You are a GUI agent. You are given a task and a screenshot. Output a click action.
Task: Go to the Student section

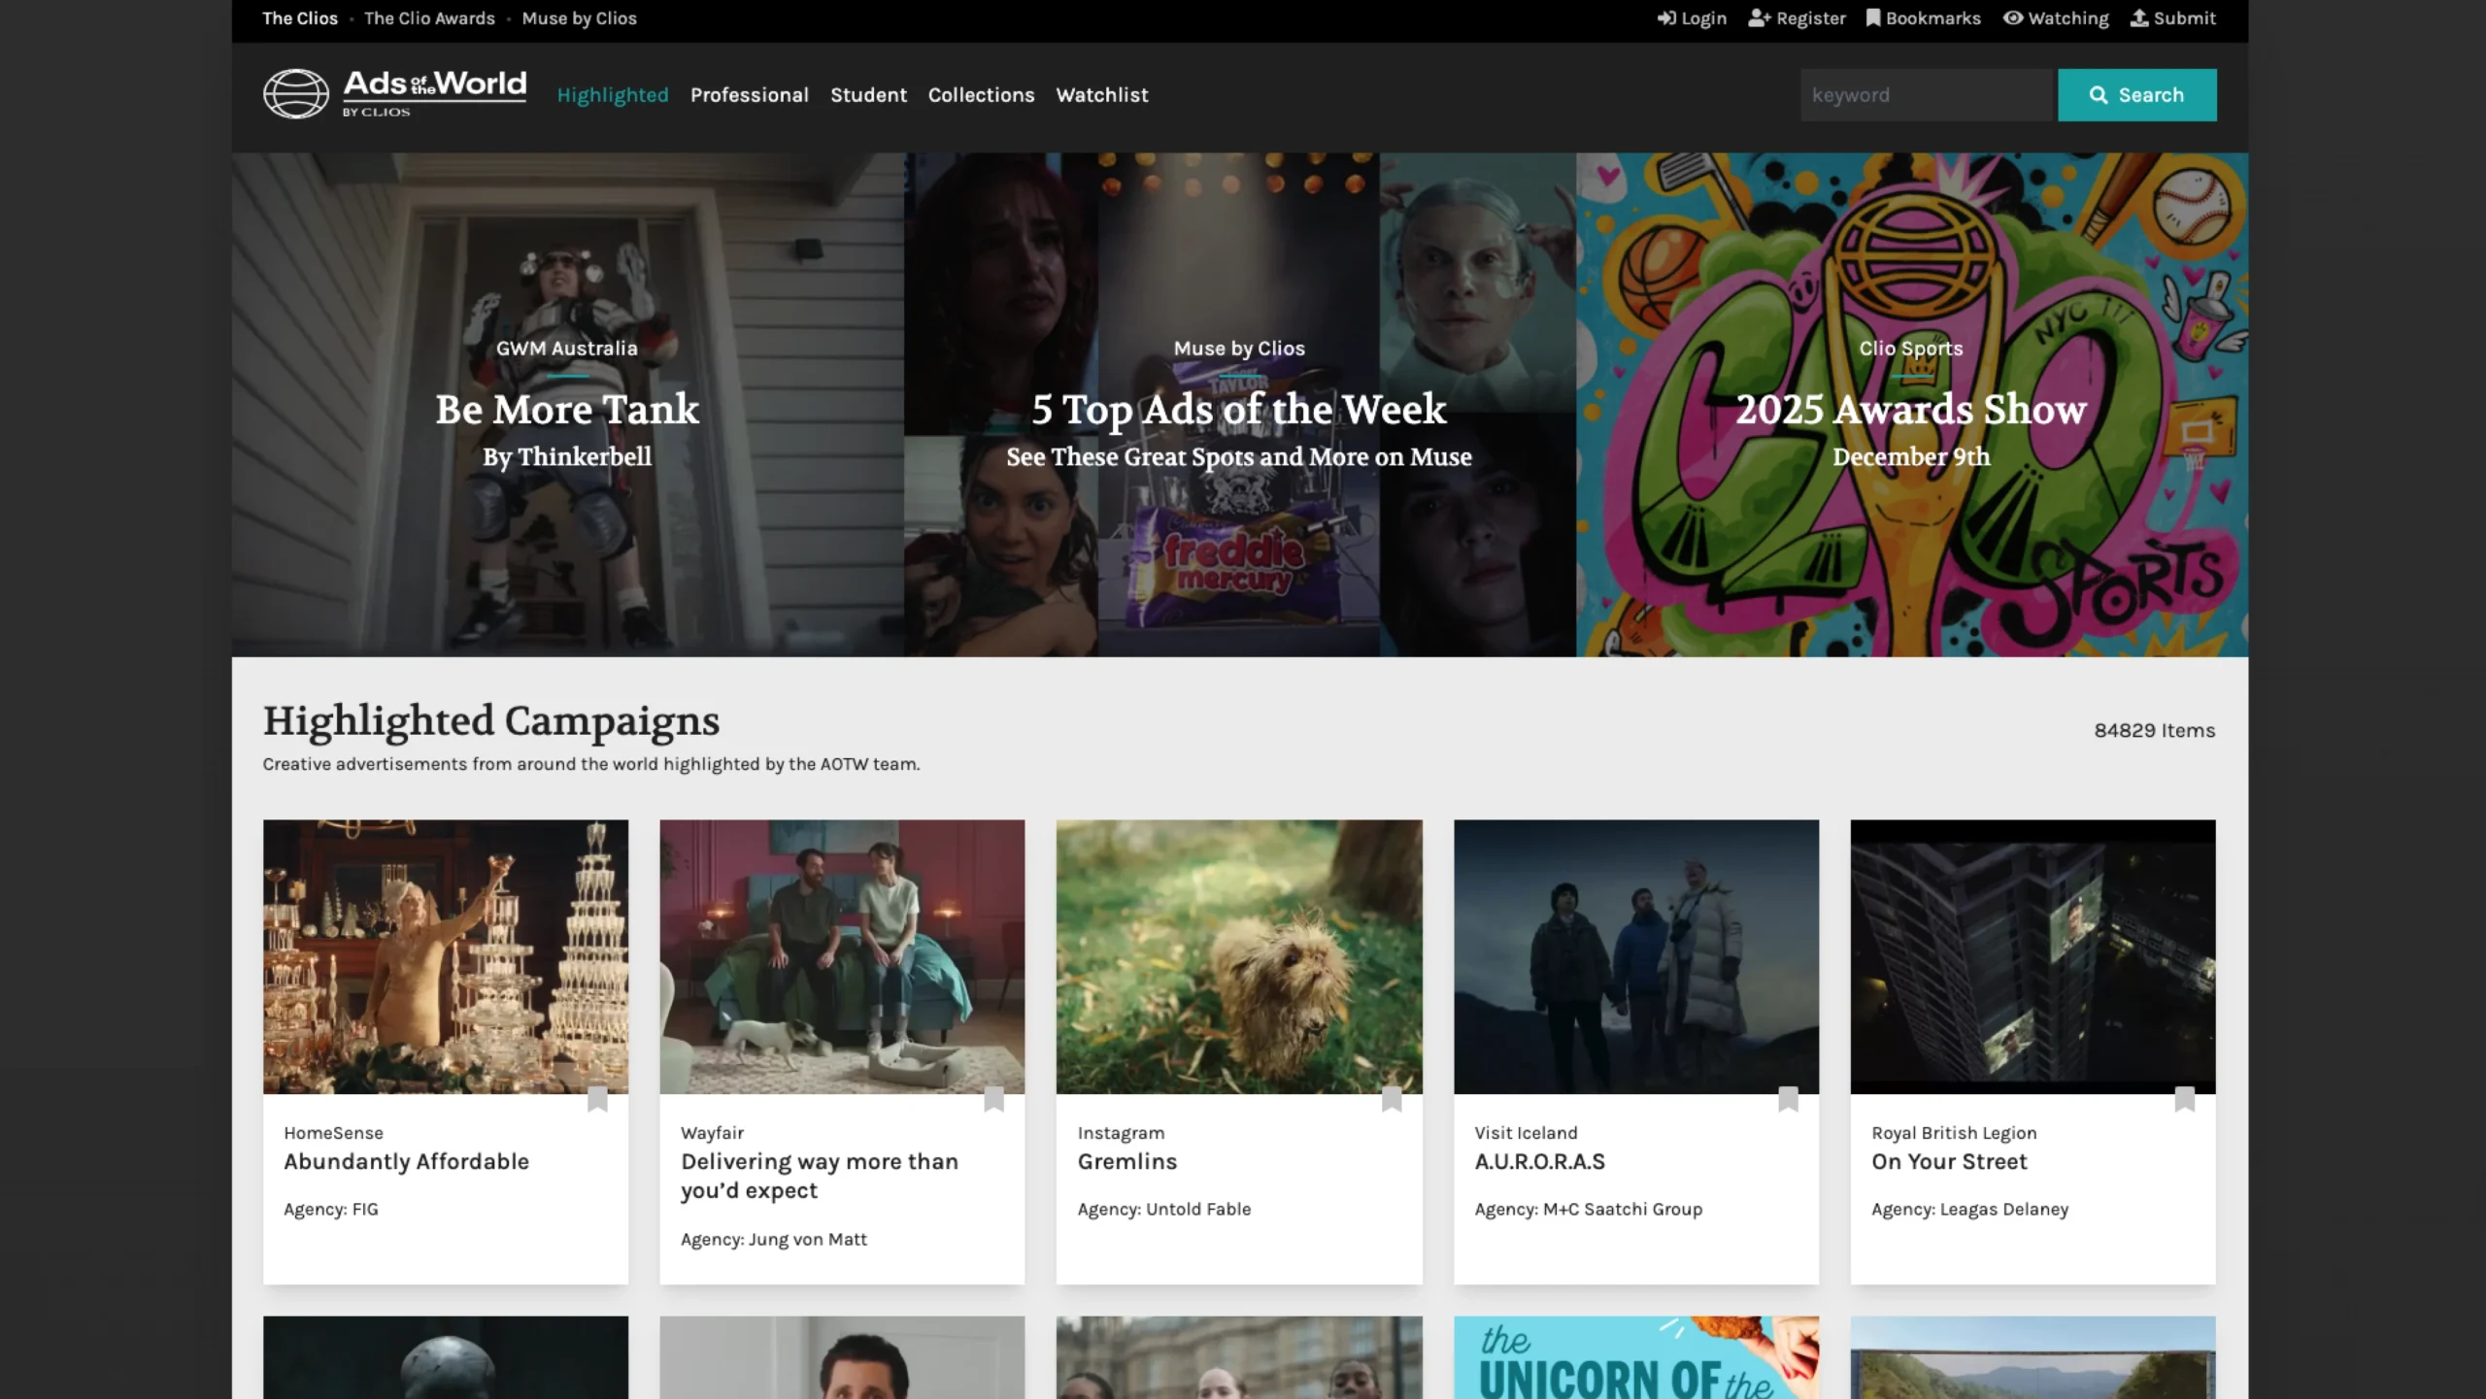point(868,95)
